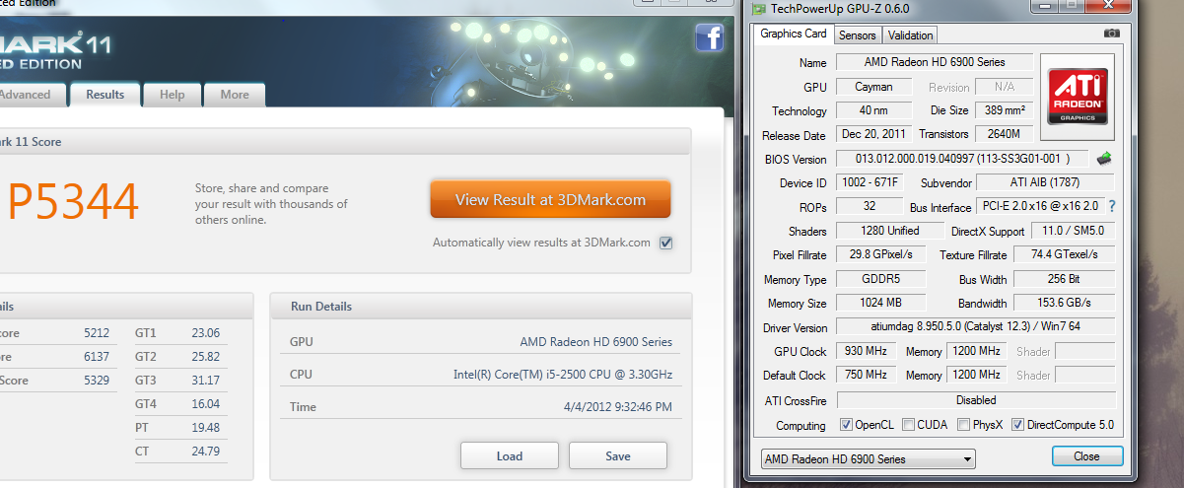This screenshot has width=1184, height=488.
Task: Click the GPU-Z title bar app icon
Action: click(x=757, y=9)
